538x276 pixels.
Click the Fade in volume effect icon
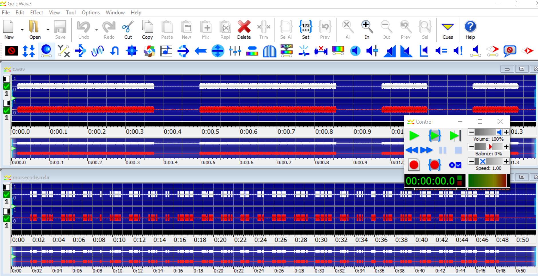[390, 51]
